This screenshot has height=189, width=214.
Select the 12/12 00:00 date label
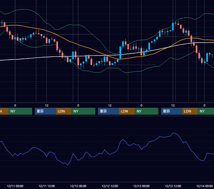coord(78,186)
